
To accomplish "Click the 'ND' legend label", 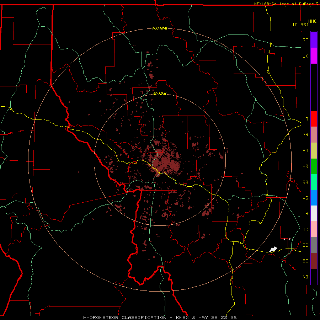I will [305, 277].
